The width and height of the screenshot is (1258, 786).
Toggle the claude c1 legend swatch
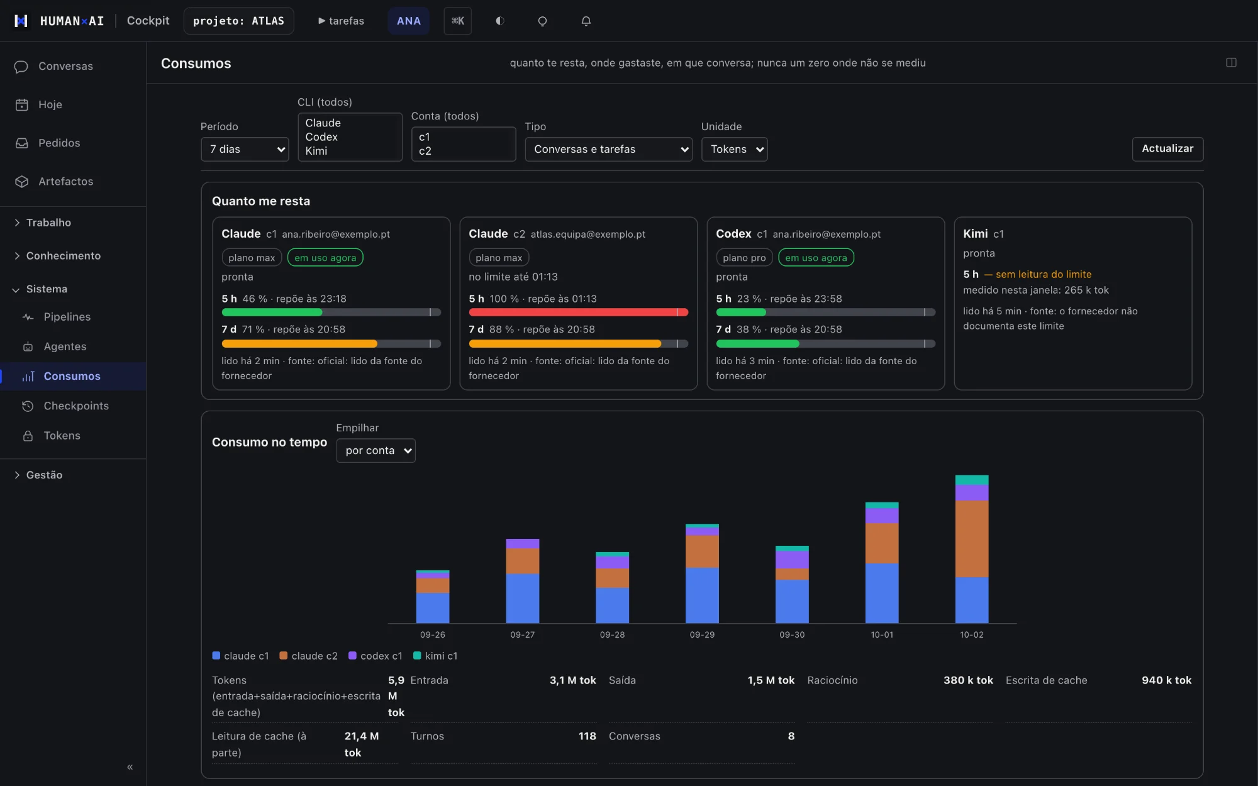click(x=216, y=656)
